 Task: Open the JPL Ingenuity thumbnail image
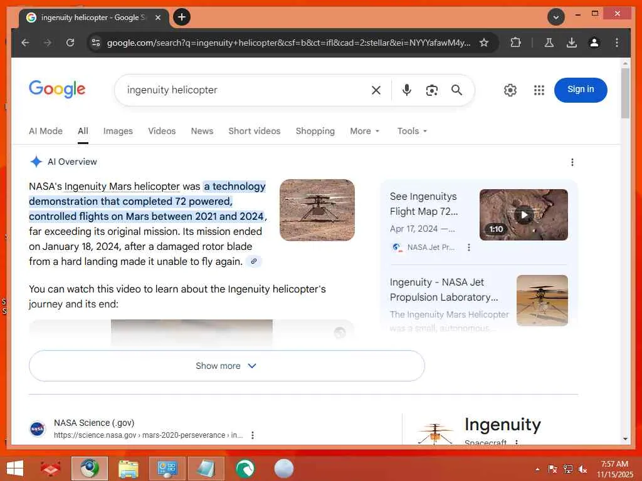542,300
